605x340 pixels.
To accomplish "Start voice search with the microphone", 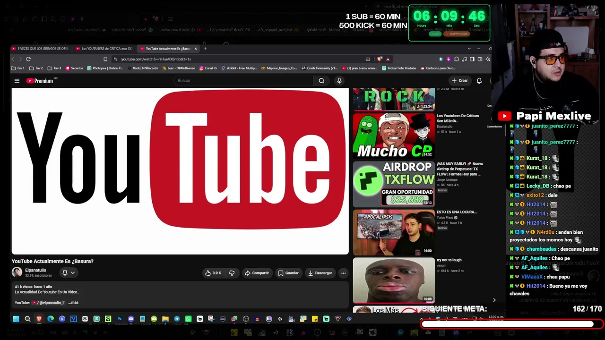I will (339, 81).
